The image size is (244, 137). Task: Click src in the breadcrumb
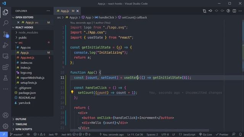click(59, 18)
